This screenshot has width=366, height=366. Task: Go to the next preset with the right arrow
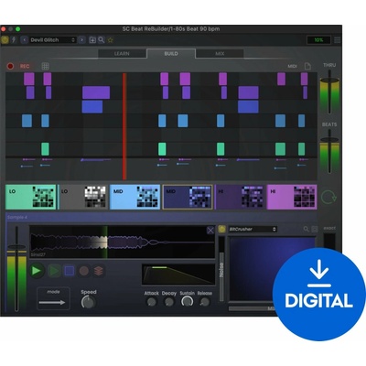tap(81, 40)
